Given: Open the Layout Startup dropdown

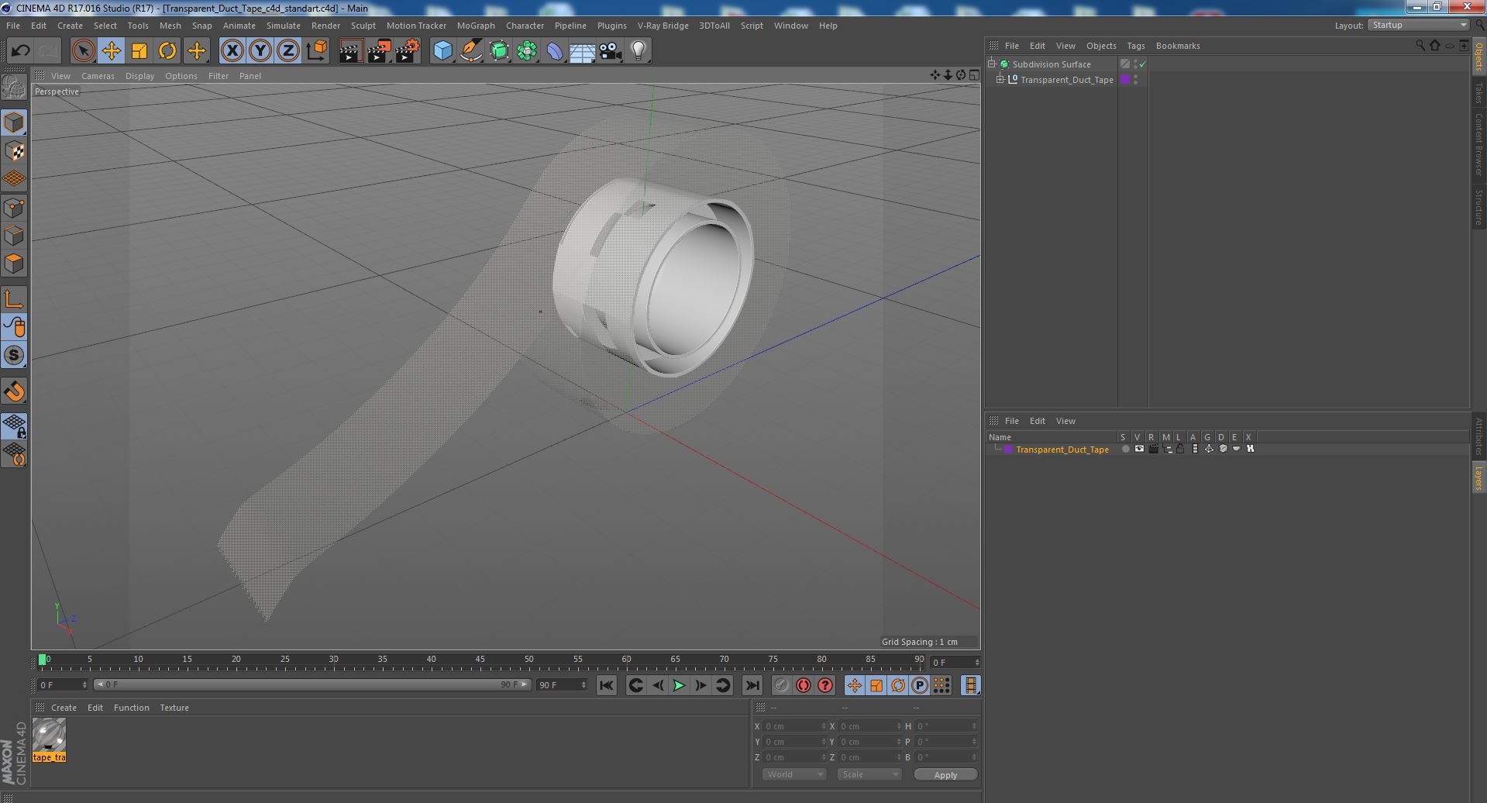Looking at the screenshot, I should pos(1418,25).
